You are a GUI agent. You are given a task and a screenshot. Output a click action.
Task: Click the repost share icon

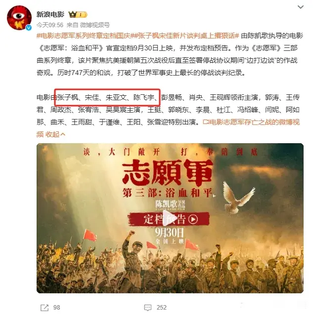[45, 308]
